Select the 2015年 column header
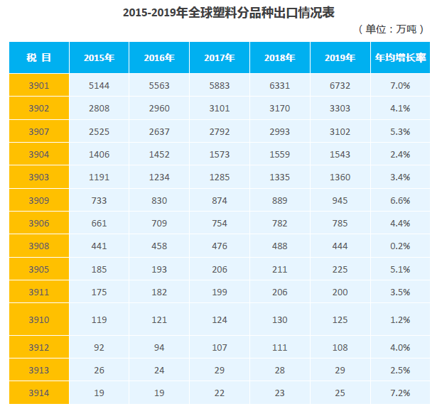The width and height of the screenshot is (442, 416). coord(99,58)
